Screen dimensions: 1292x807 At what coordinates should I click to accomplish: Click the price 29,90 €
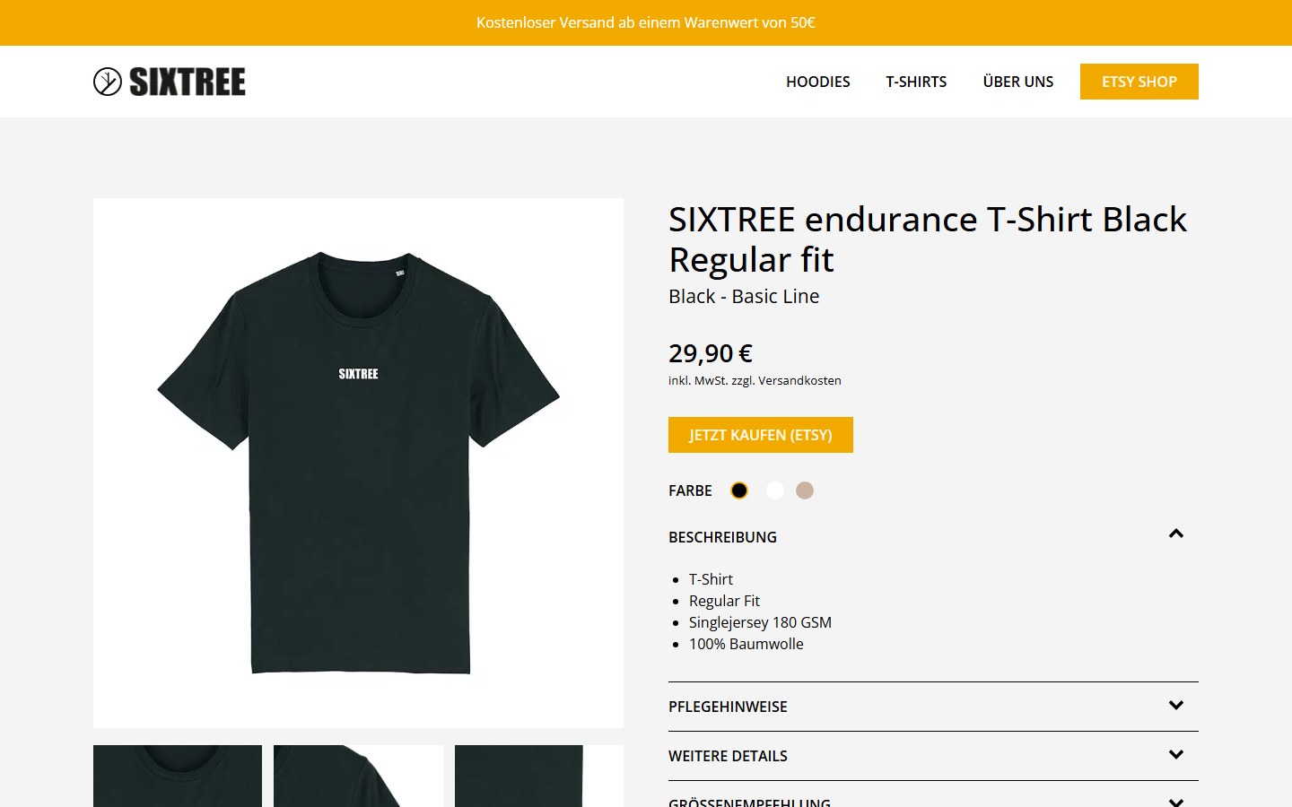pos(711,353)
